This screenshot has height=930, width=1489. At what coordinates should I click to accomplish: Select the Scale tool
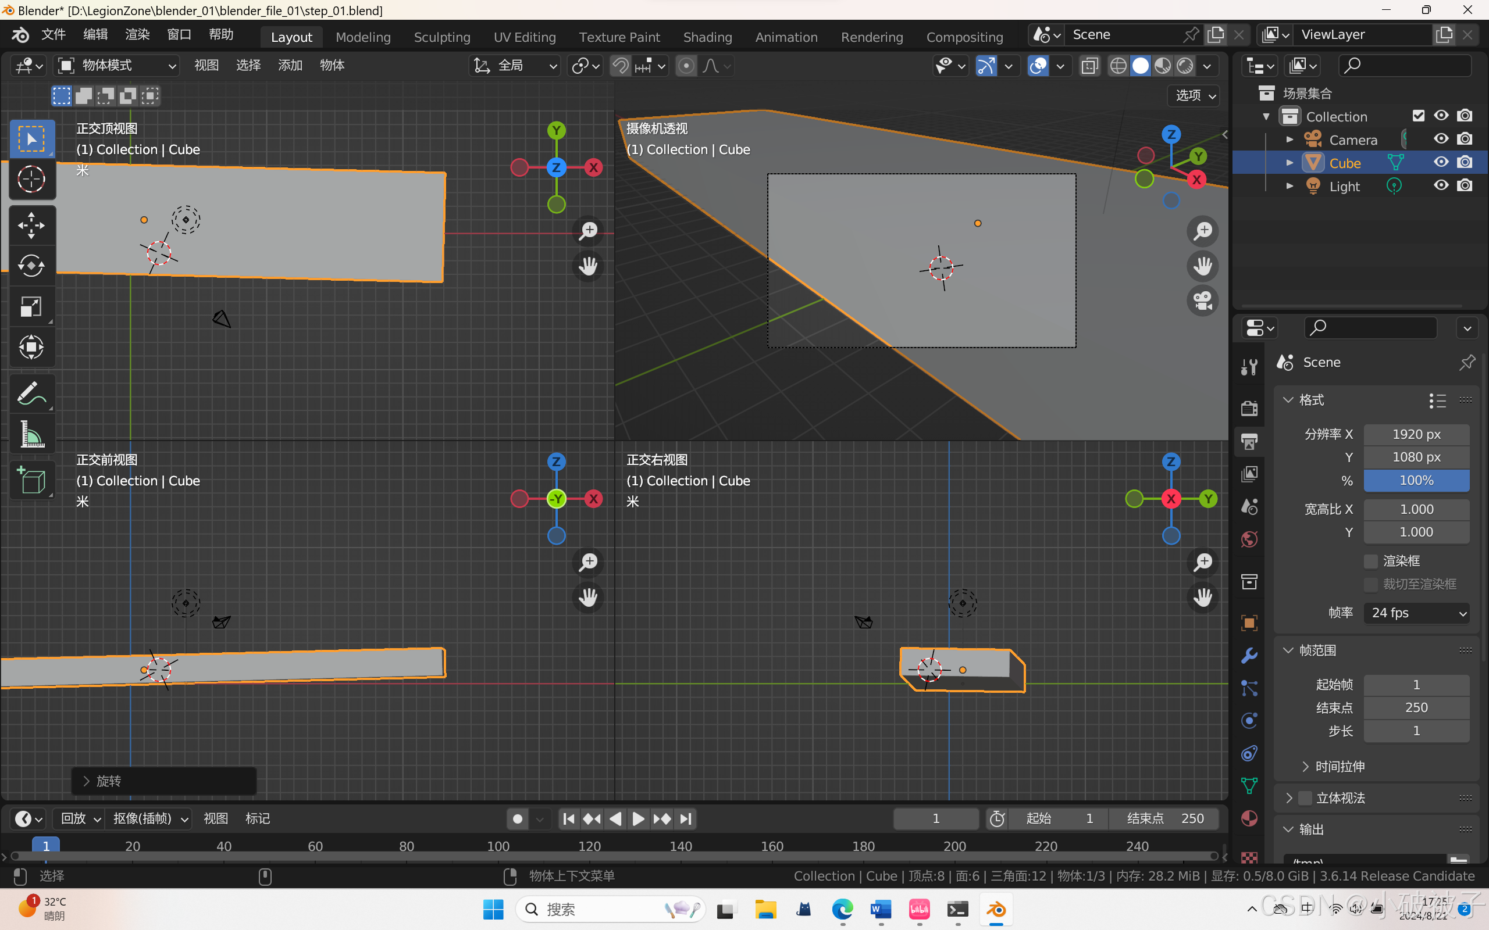pyautogui.click(x=31, y=306)
